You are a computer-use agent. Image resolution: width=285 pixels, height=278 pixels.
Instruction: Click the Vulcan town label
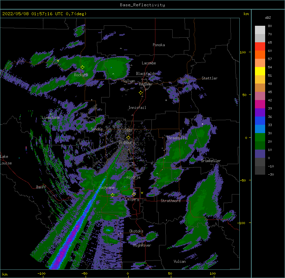180,261
